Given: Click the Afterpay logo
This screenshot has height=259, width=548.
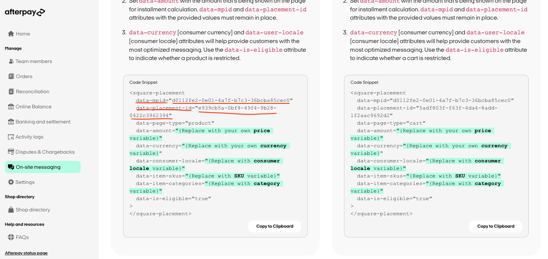Looking at the screenshot, I should pos(25,12).
